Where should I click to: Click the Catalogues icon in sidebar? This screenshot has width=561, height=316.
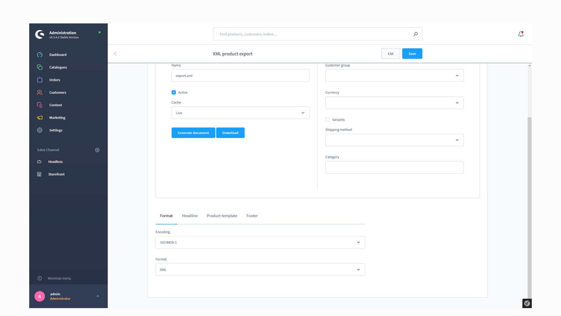tap(39, 67)
